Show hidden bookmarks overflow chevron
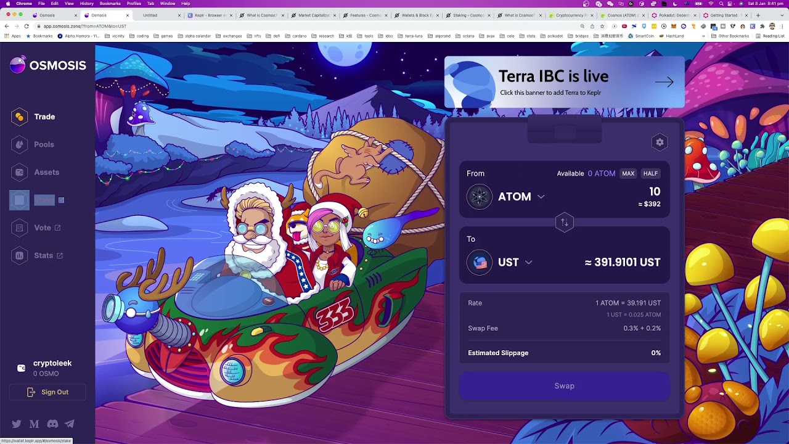 705,36
